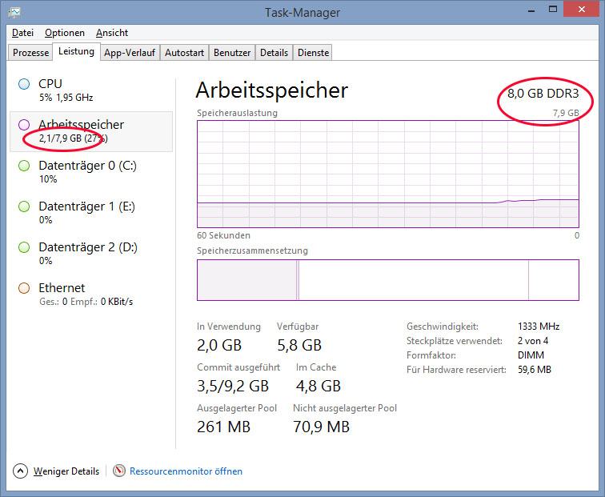Switch to the App-Verlauf tab
The width and height of the screenshot is (605, 497).
point(129,53)
